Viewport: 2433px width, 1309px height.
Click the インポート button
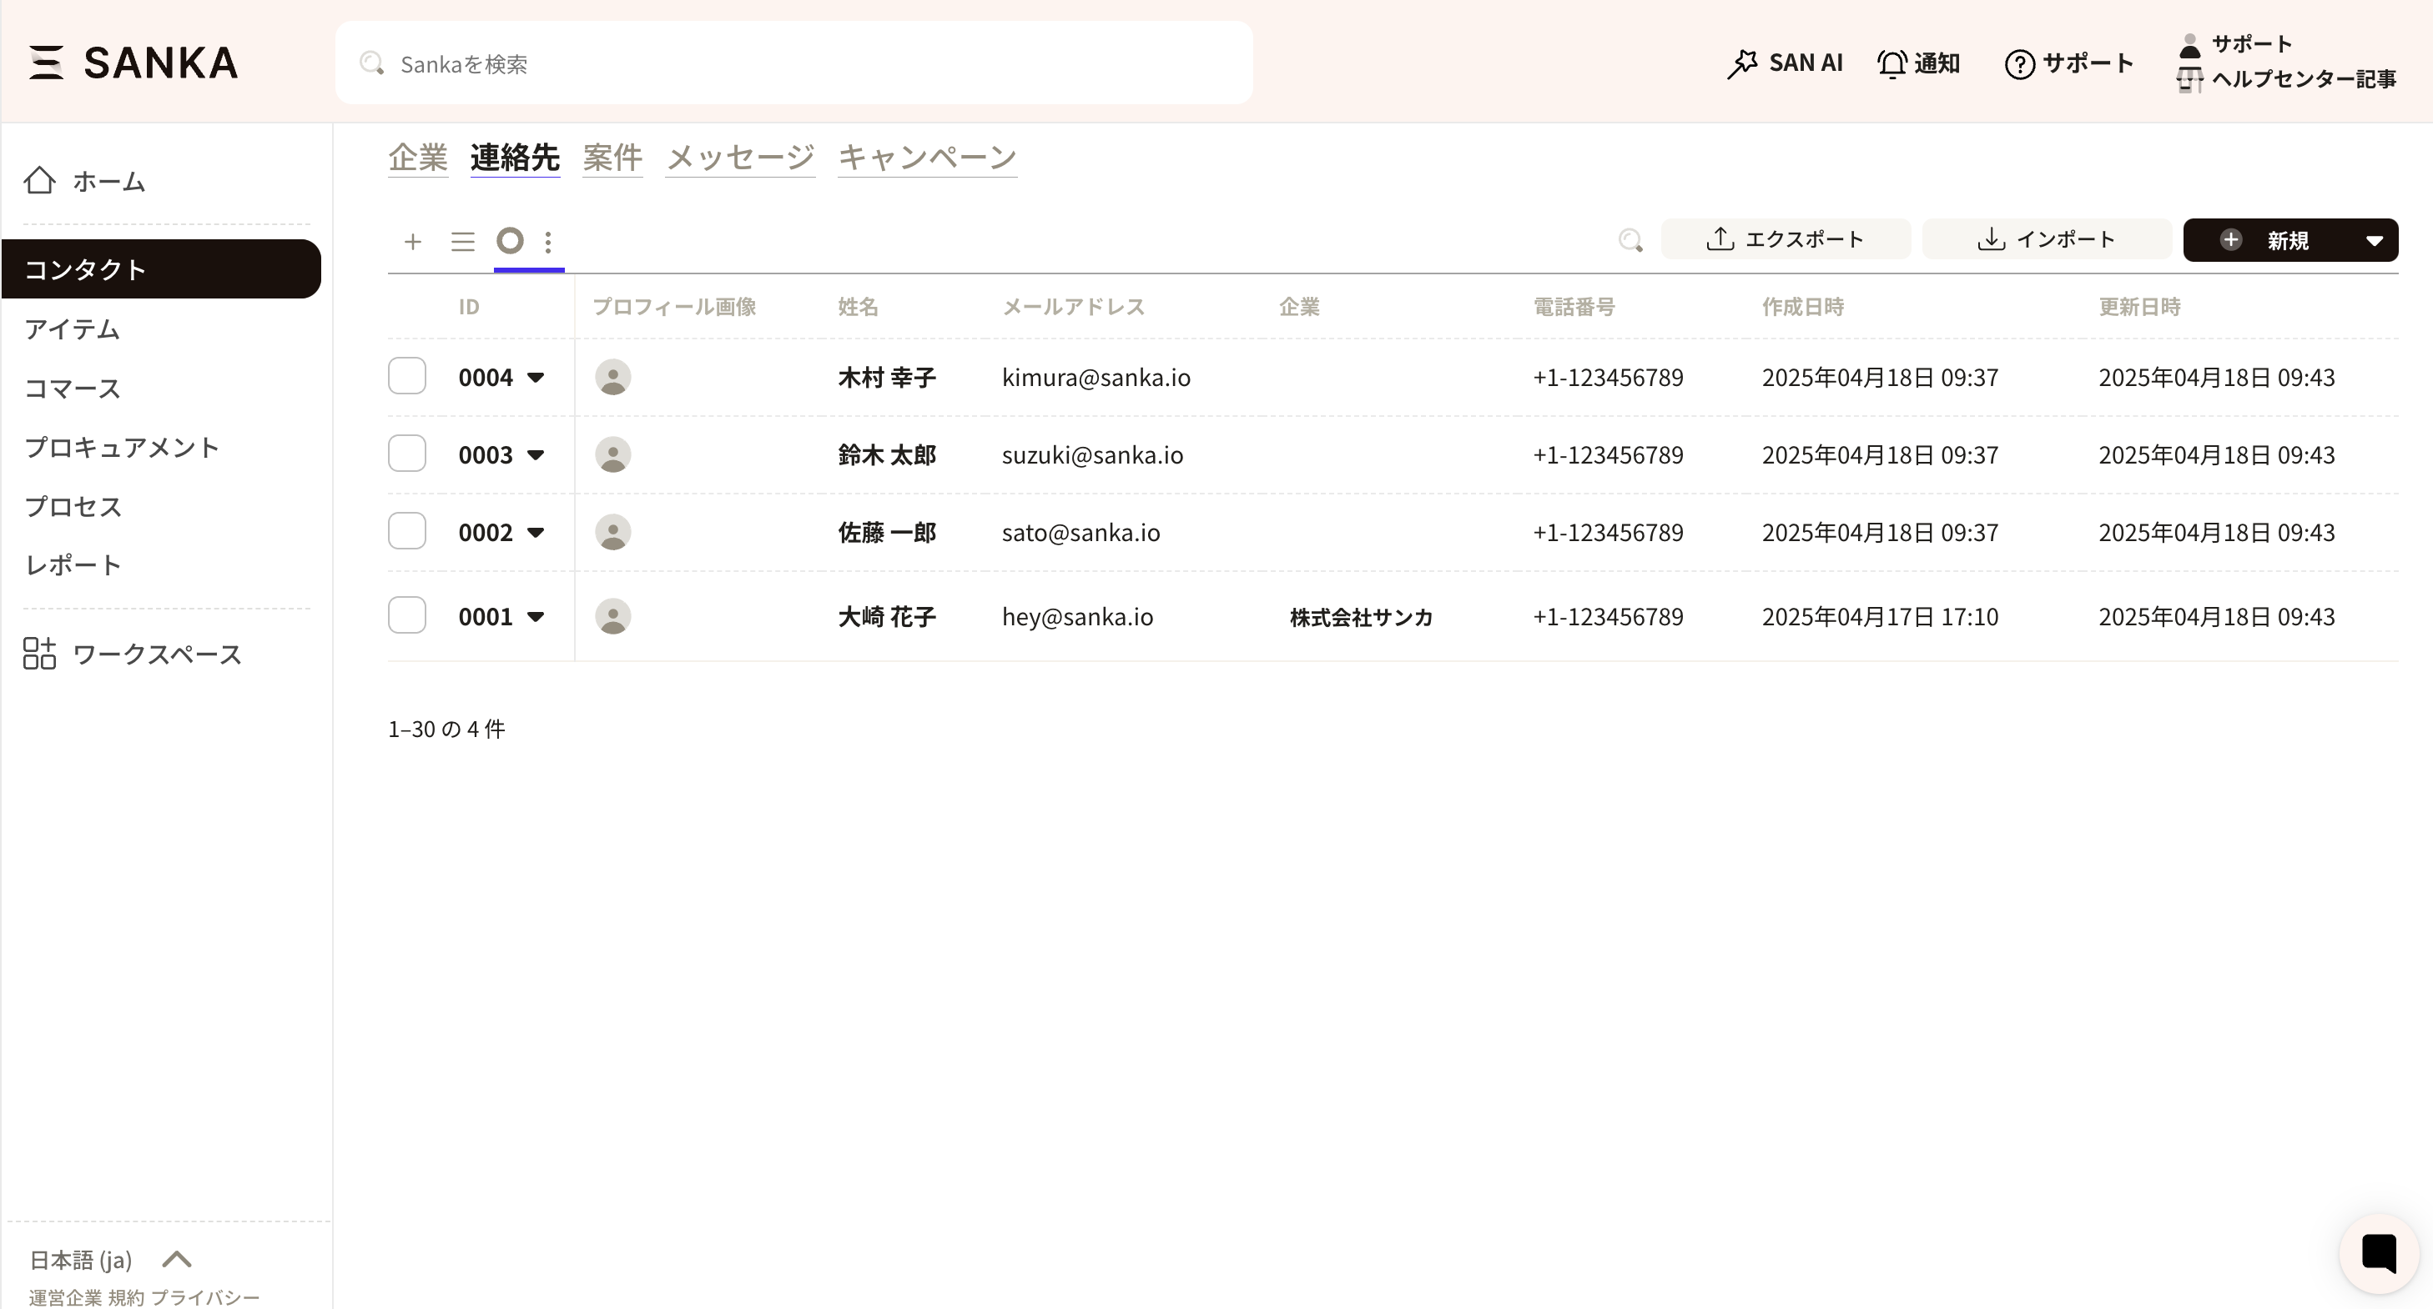click(2046, 238)
